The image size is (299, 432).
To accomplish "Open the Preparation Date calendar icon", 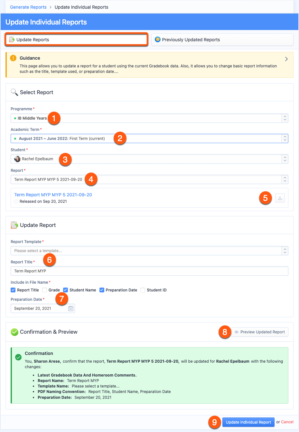I will point(71,309).
